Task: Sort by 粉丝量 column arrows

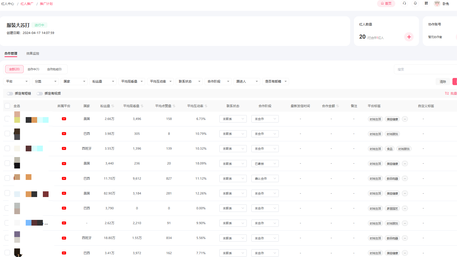Action: click(113, 106)
